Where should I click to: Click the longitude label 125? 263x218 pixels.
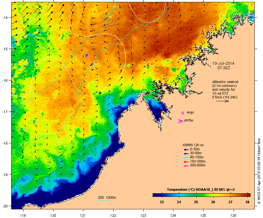click(x=203, y=215)
